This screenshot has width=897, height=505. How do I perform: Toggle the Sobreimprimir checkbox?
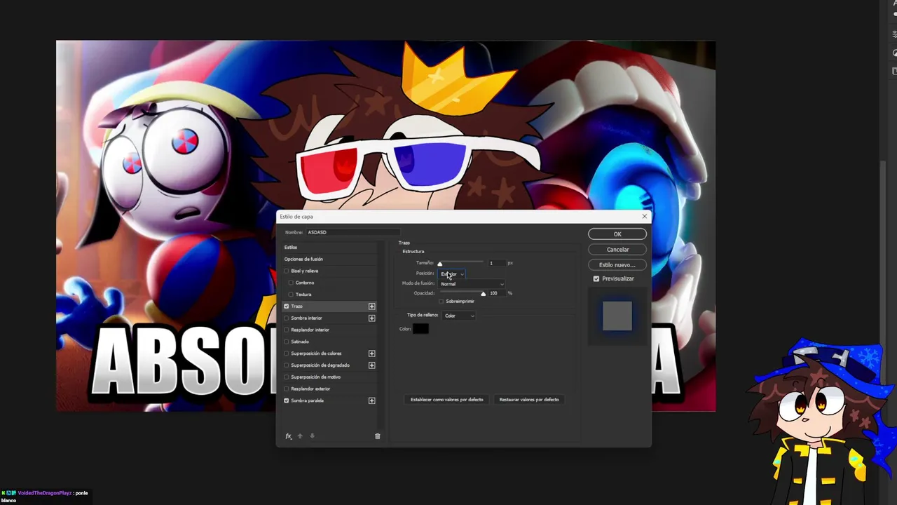[441, 302]
